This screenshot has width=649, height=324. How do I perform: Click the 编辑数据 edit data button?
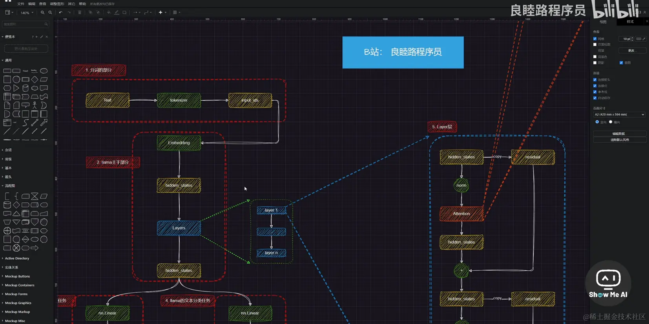tap(619, 134)
